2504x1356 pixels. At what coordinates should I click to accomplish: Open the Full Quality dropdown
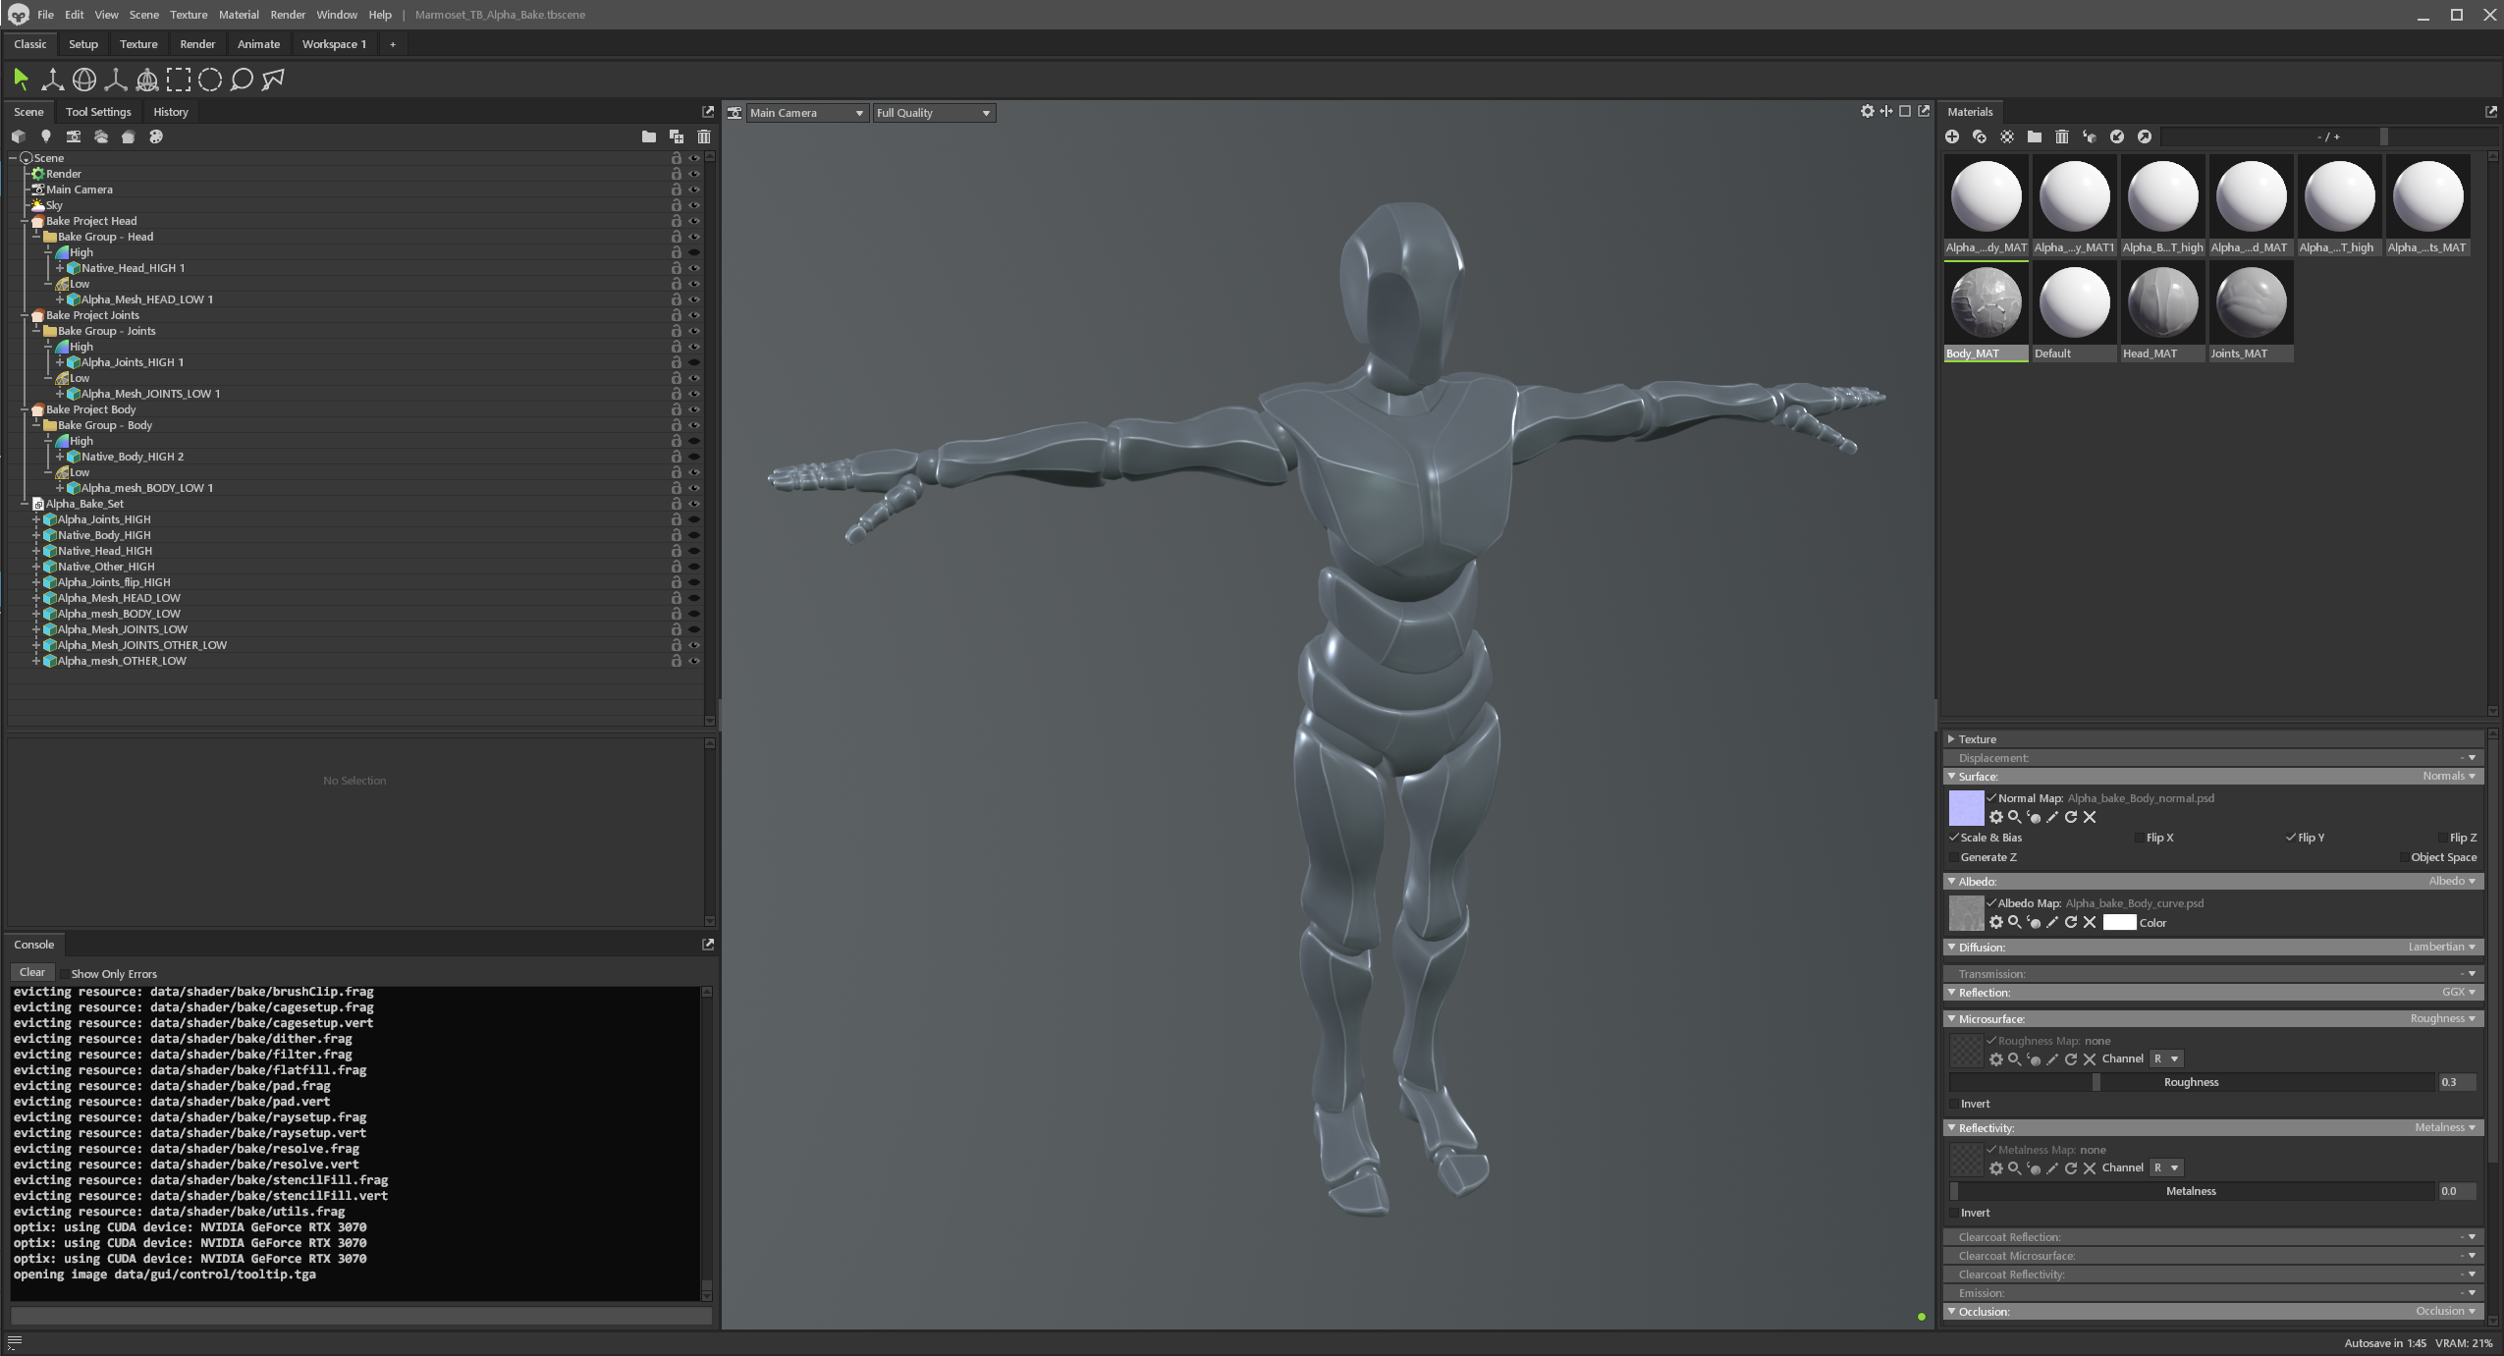tap(933, 113)
